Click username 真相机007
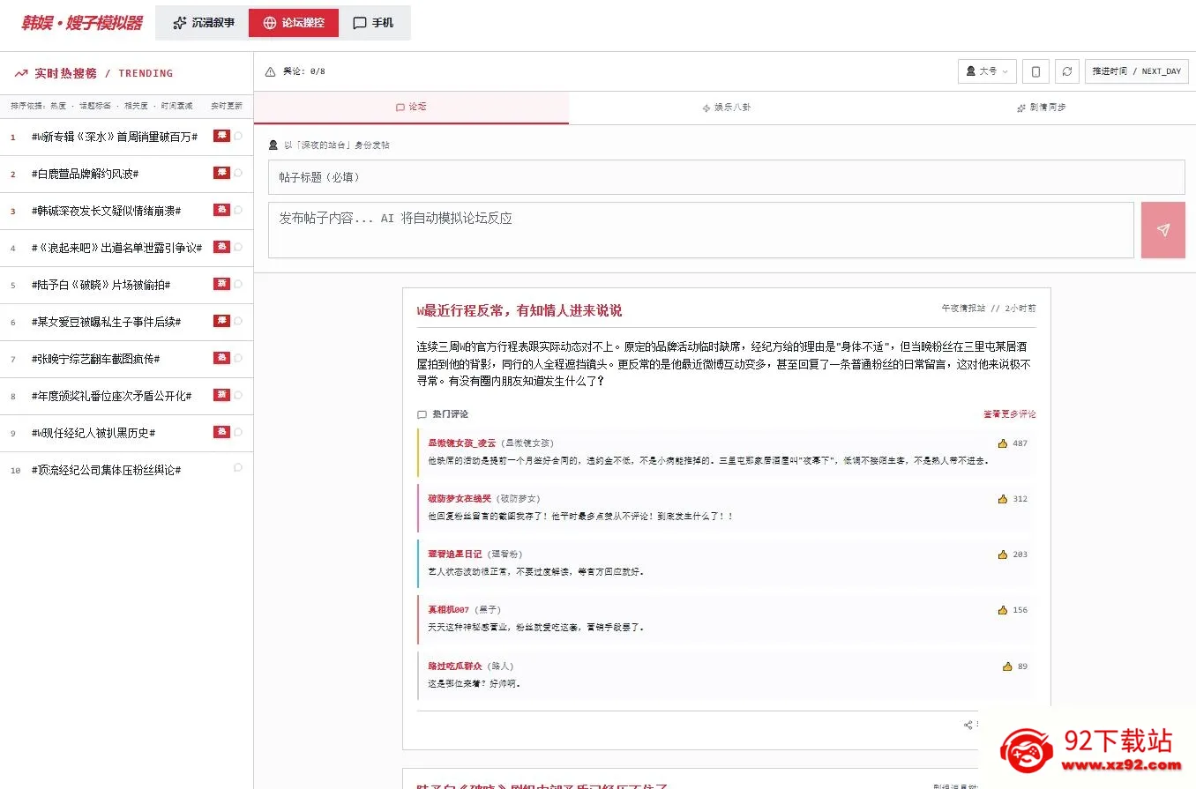 (x=448, y=610)
